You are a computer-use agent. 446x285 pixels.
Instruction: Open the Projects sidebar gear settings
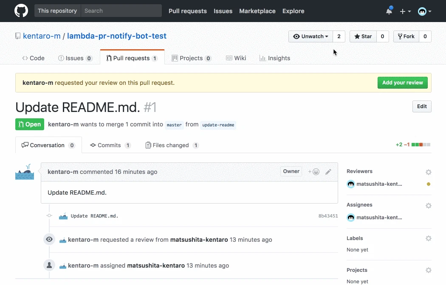click(428, 270)
